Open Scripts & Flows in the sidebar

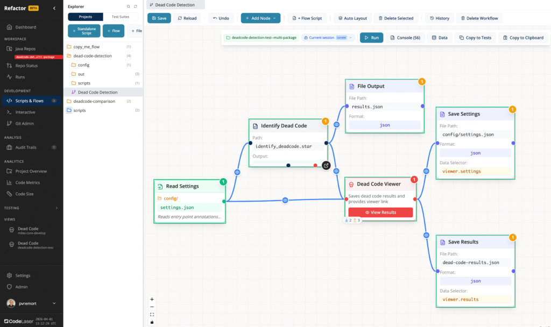pos(30,101)
